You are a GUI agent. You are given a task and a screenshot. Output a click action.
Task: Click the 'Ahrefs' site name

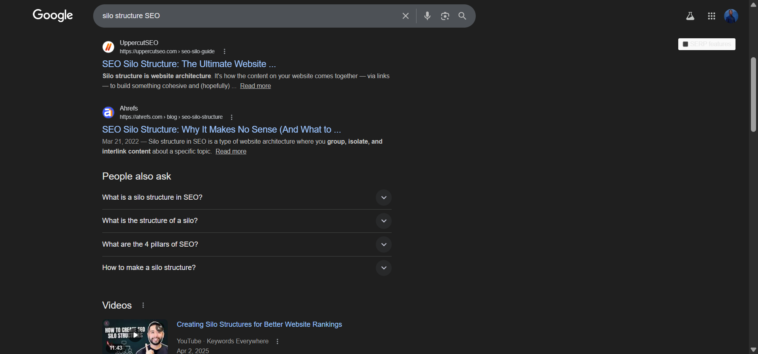click(129, 108)
